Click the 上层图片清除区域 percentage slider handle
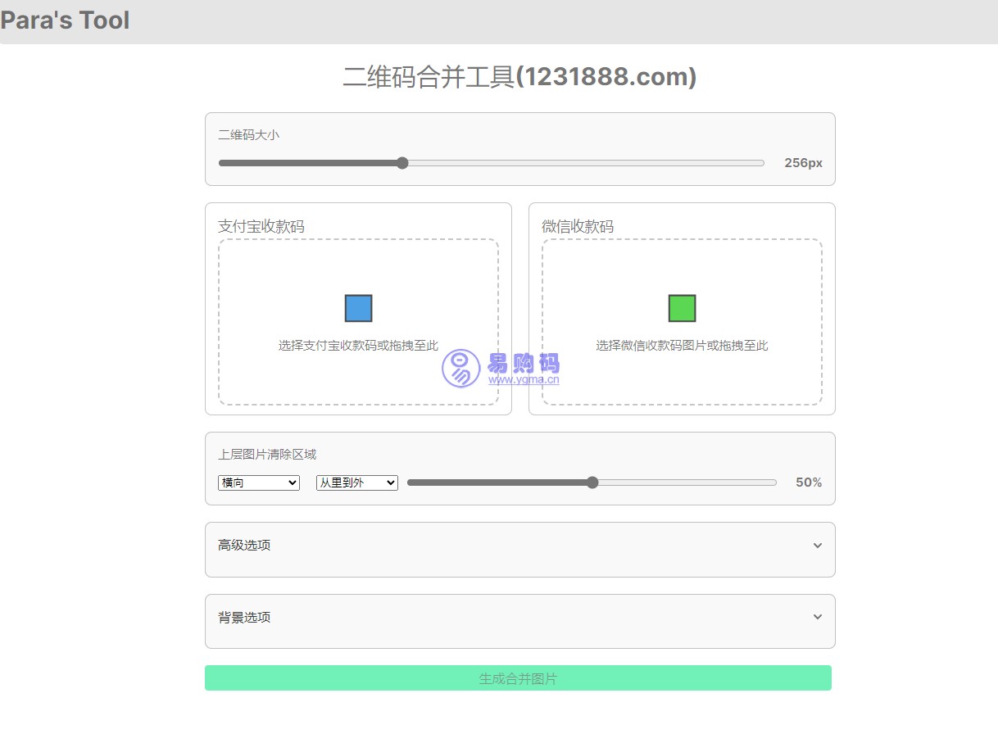 [x=592, y=483]
